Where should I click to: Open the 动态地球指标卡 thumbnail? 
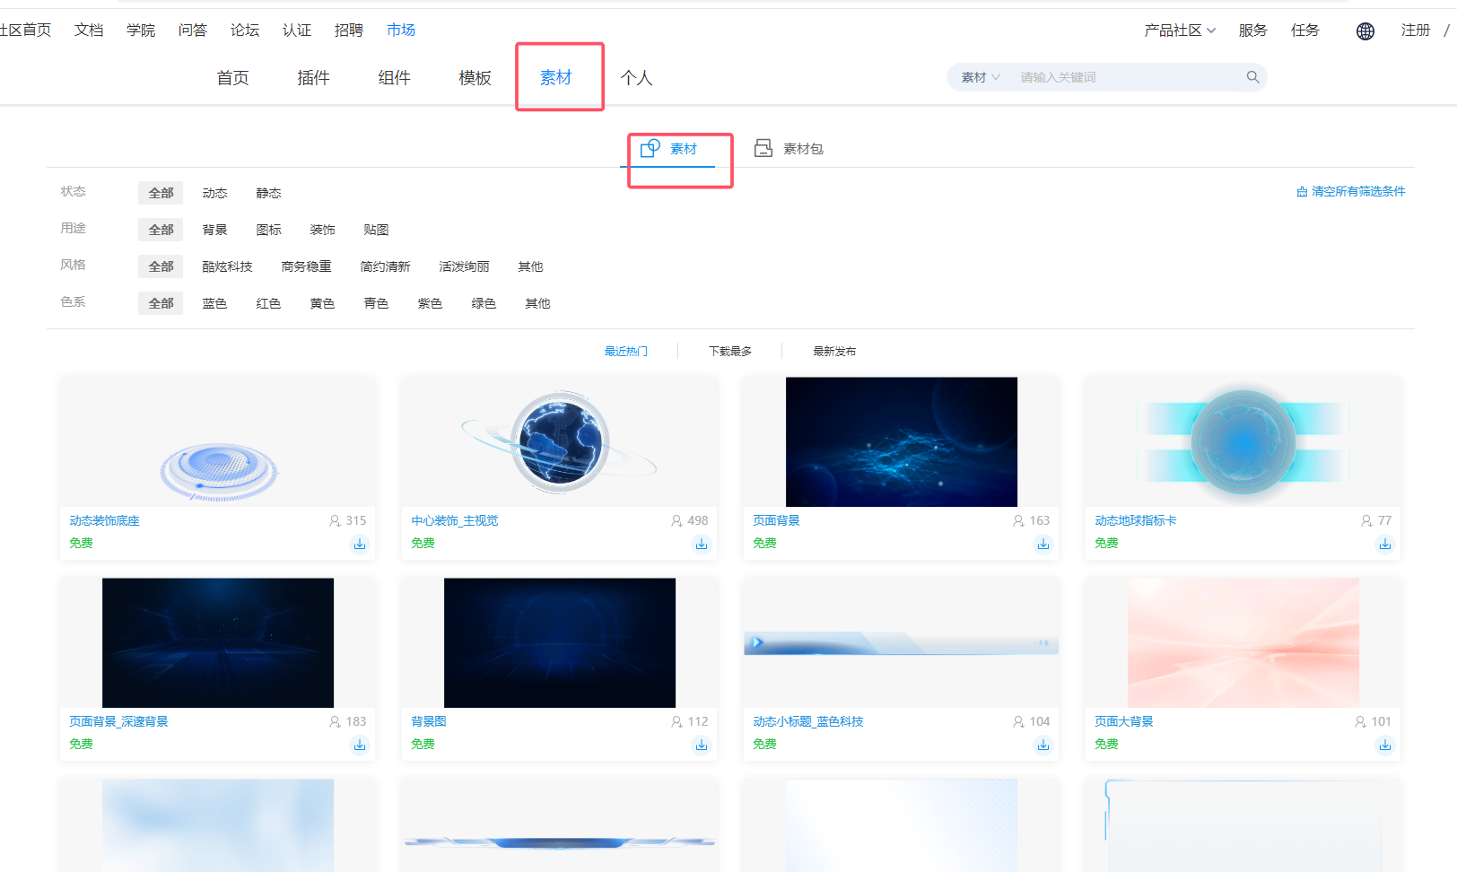tap(1243, 442)
